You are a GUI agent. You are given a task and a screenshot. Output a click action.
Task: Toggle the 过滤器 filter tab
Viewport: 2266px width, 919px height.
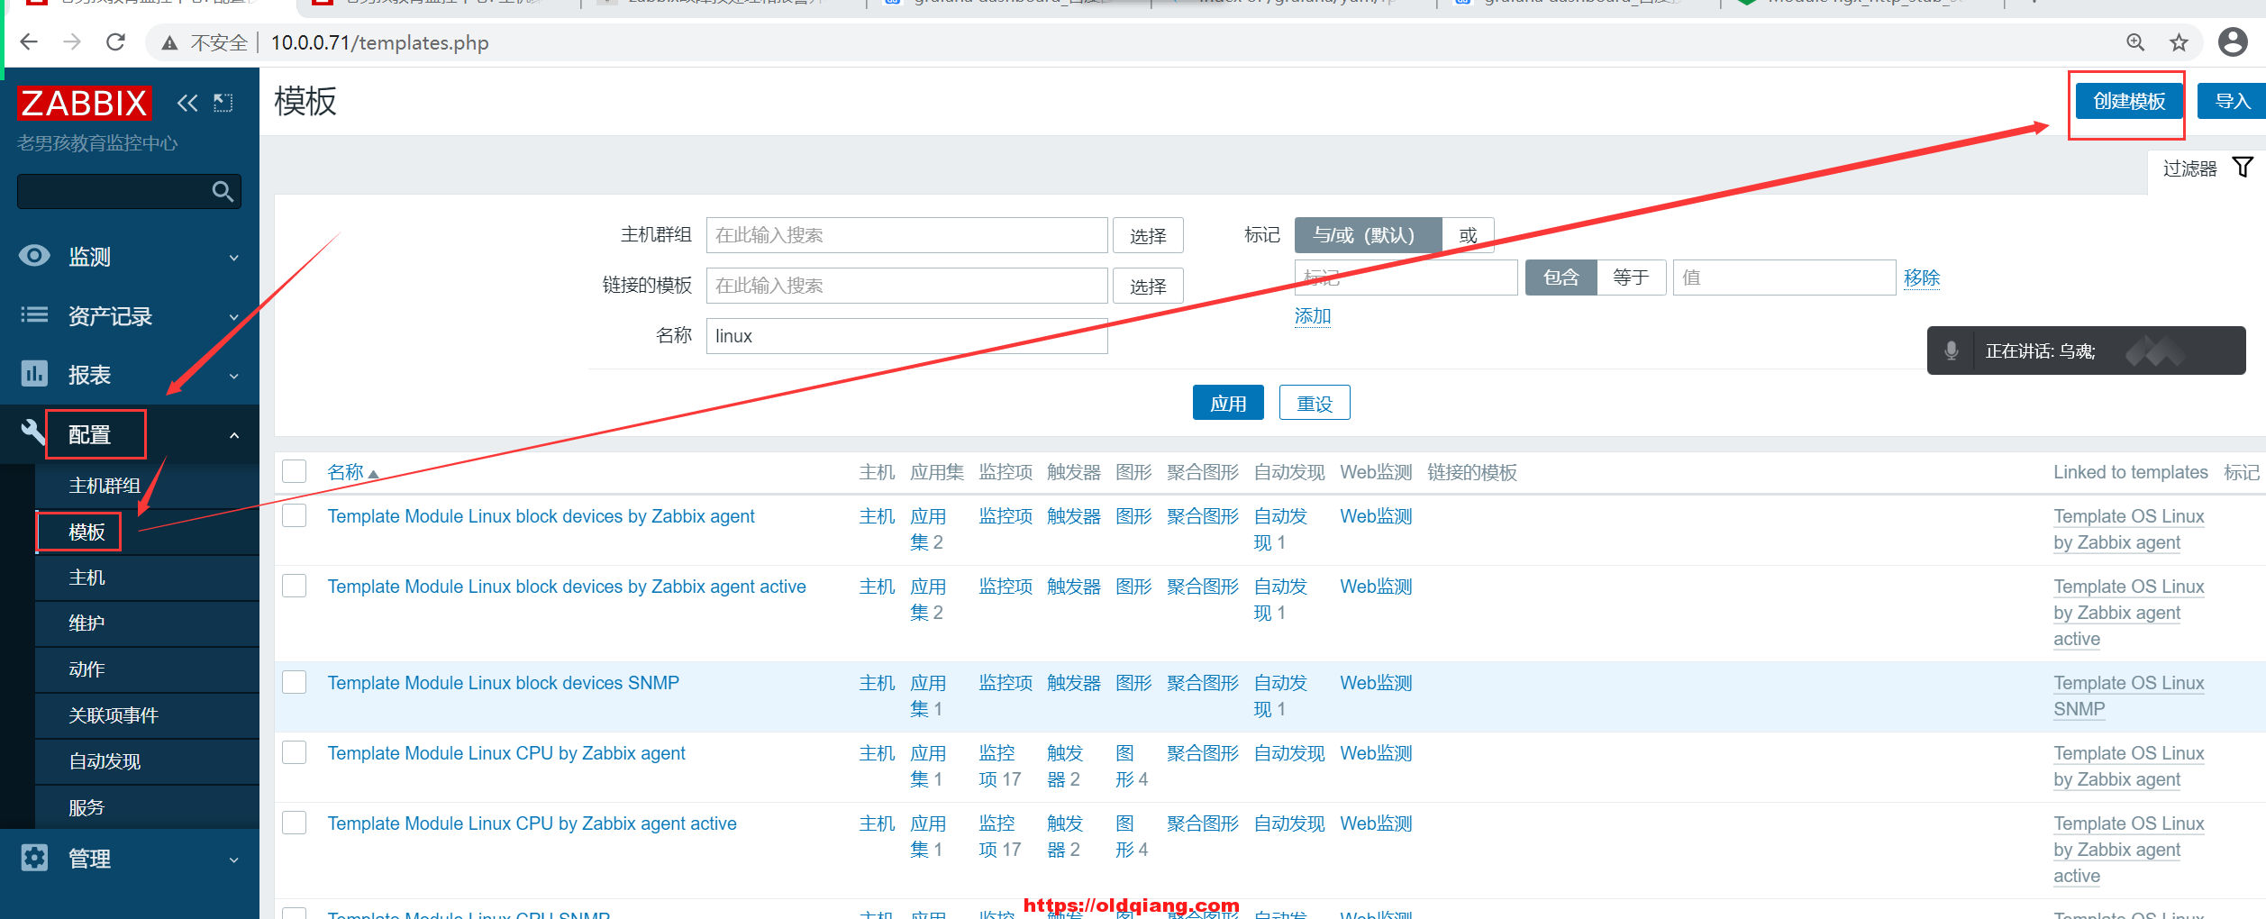coord(2207,168)
